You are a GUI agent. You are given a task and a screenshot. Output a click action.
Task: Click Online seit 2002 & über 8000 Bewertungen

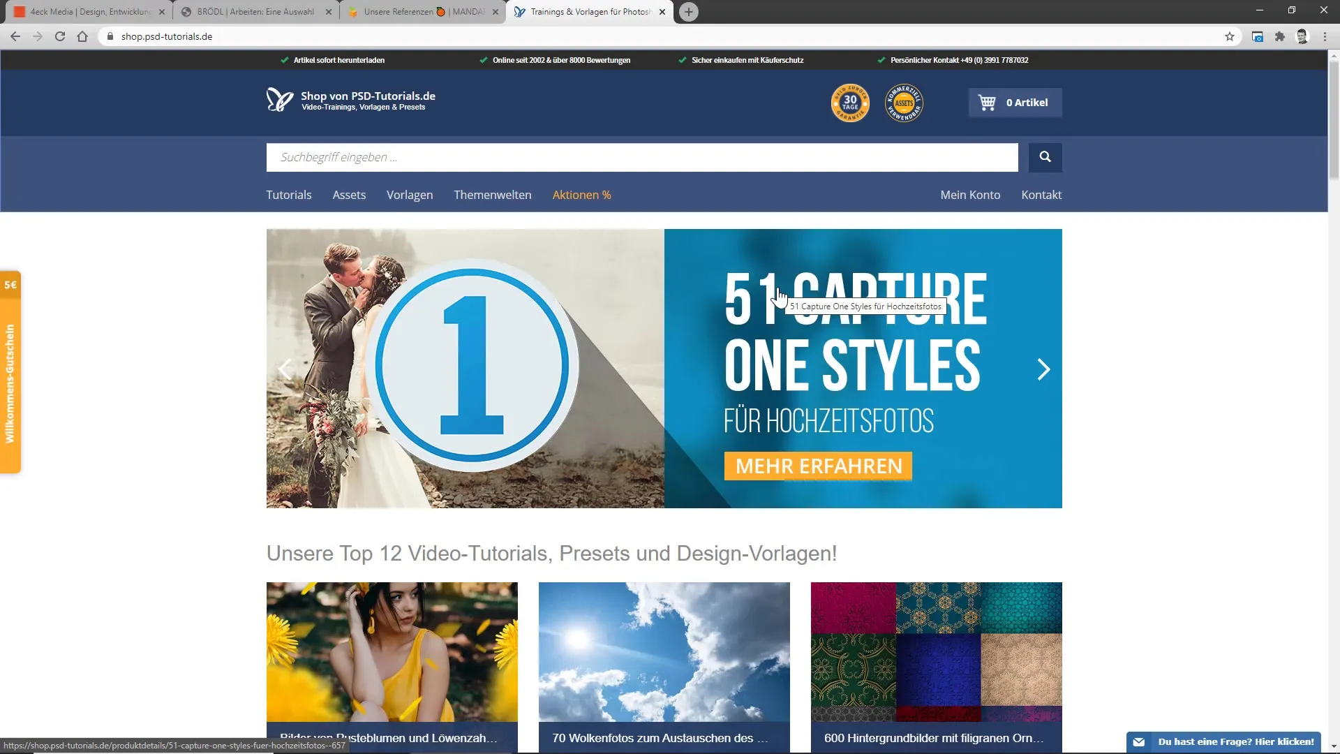[x=561, y=60]
